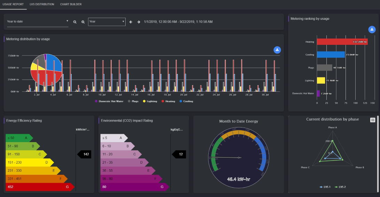Toggle Plugs legend series

(133, 101)
